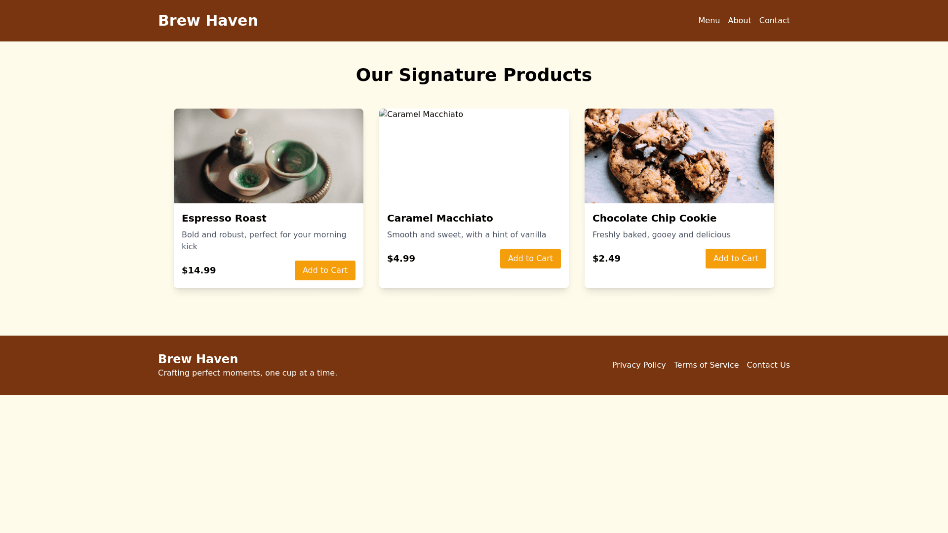The width and height of the screenshot is (948, 533).
Task: Add Chocolate Chip Cookie to cart
Action: pos(736,259)
